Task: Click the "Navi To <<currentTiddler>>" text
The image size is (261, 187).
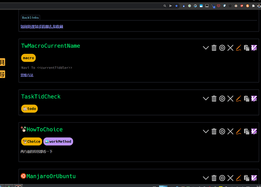Action: tap(47, 68)
